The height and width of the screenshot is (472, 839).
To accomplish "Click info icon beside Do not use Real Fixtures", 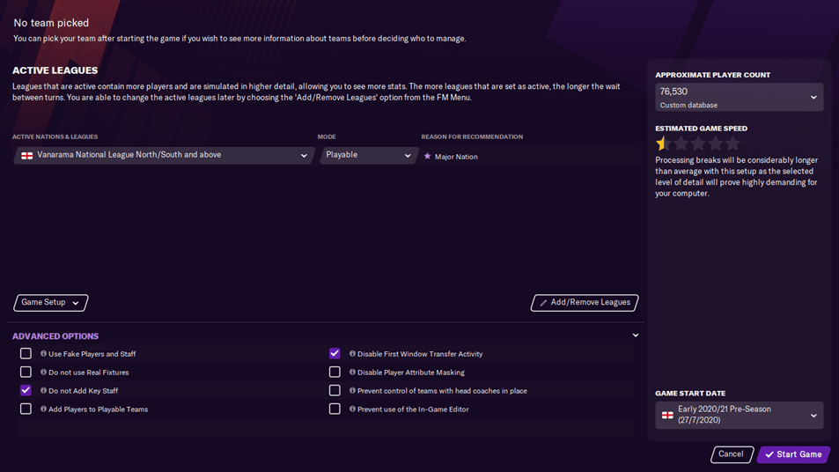I will tap(43, 372).
